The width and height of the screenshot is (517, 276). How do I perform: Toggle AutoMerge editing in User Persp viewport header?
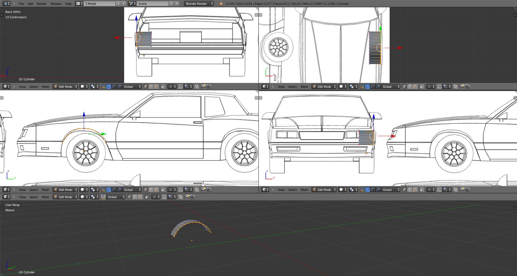[181, 197]
